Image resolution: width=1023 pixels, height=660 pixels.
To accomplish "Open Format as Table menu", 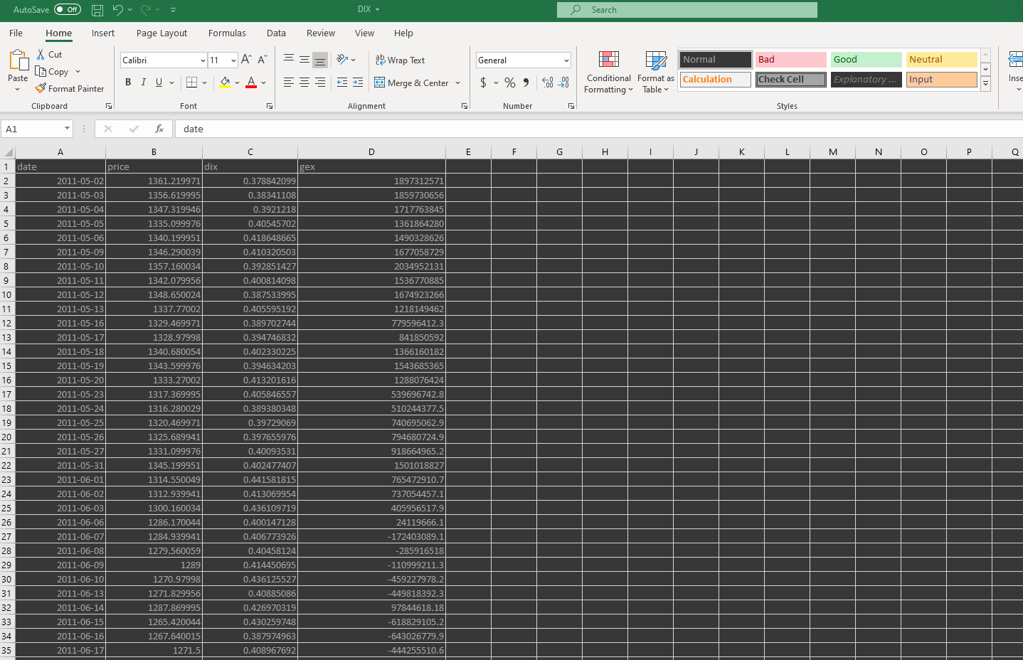I will click(655, 72).
